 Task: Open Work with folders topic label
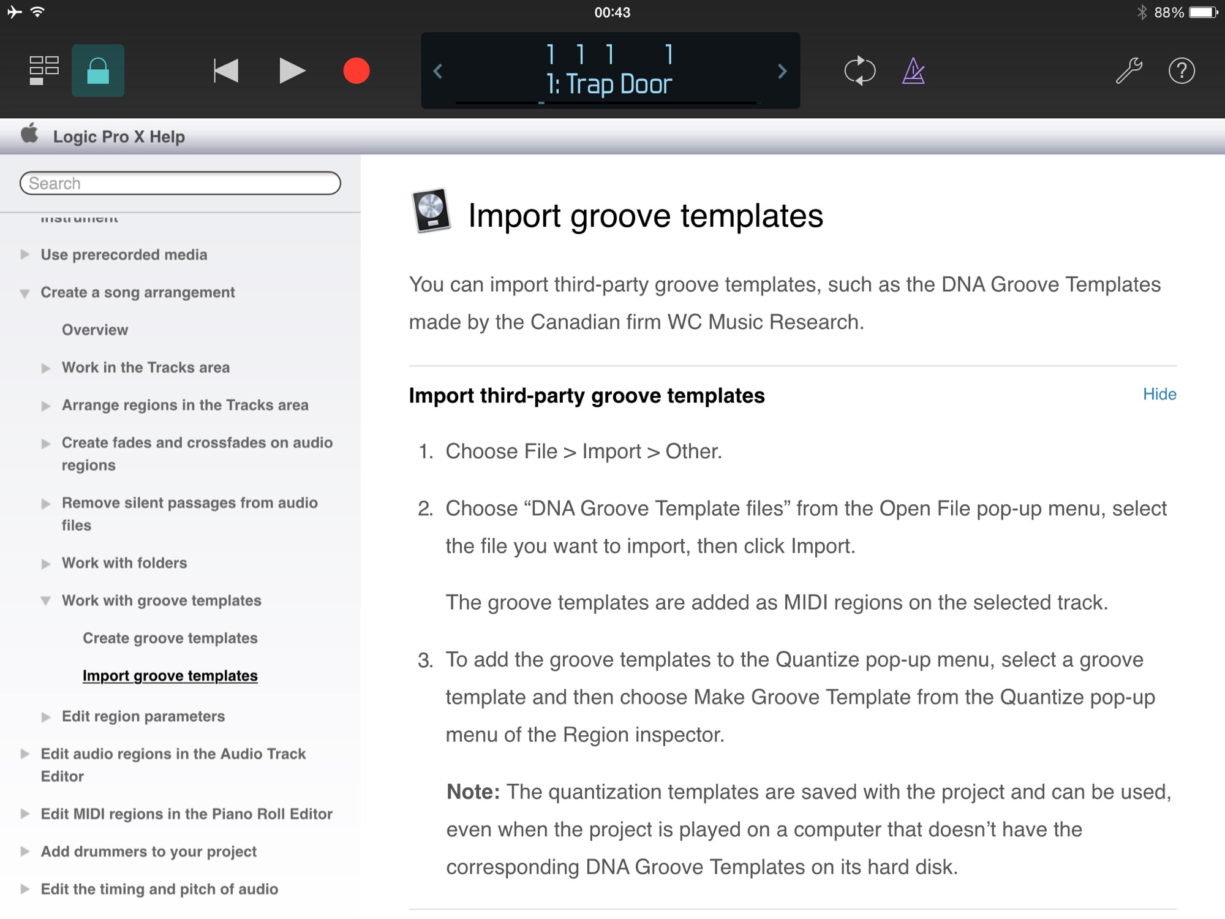[124, 563]
